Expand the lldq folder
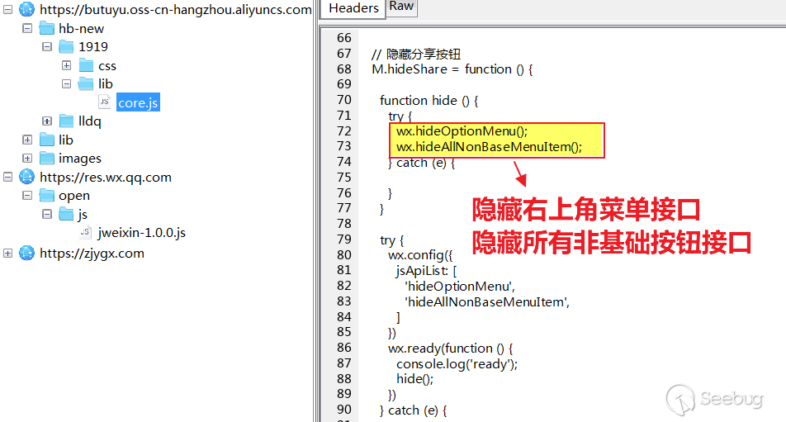The width and height of the screenshot is (786, 422). (x=47, y=121)
